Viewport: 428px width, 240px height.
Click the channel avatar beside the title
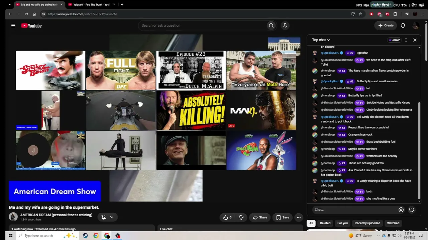[13, 217]
